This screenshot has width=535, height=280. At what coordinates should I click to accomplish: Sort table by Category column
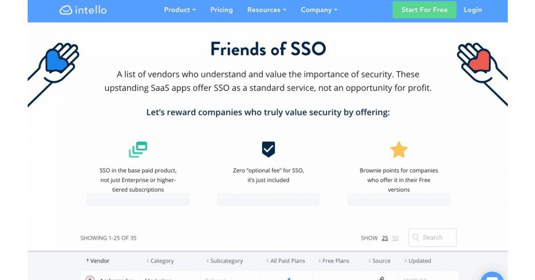161,261
